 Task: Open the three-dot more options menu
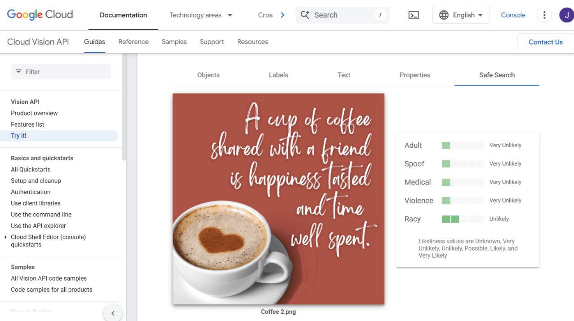pos(544,15)
